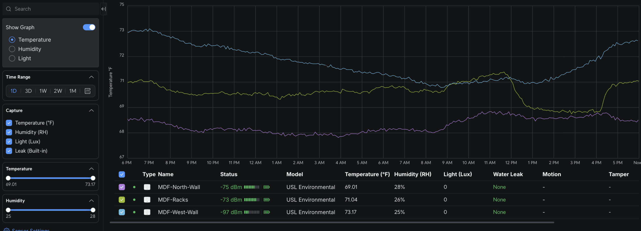Switch time range to 1W
The height and width of the screenshot is (231, 641).
point(43,91)
